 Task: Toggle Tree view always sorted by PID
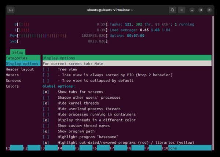point(46,75)
